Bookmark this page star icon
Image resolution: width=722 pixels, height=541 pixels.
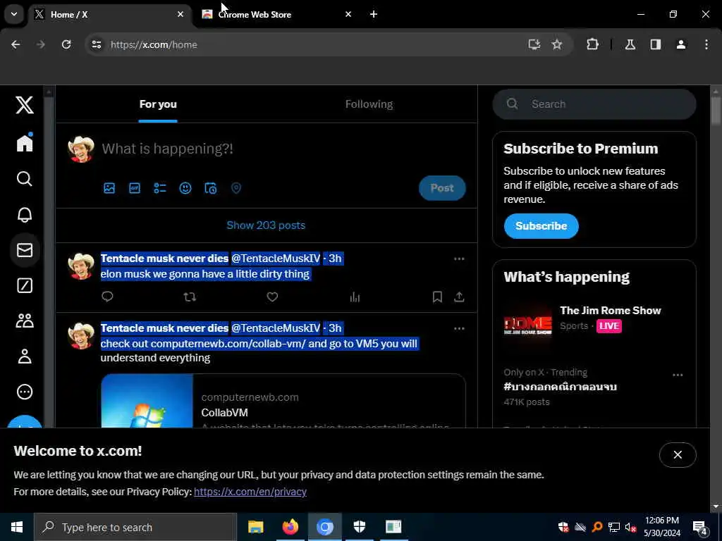tap(557, 44)
